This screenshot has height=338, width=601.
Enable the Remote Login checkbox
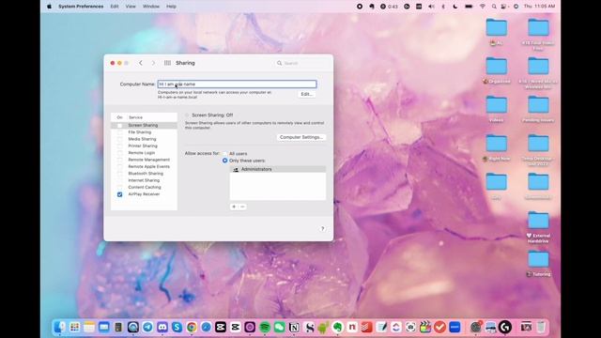[119, 153]
